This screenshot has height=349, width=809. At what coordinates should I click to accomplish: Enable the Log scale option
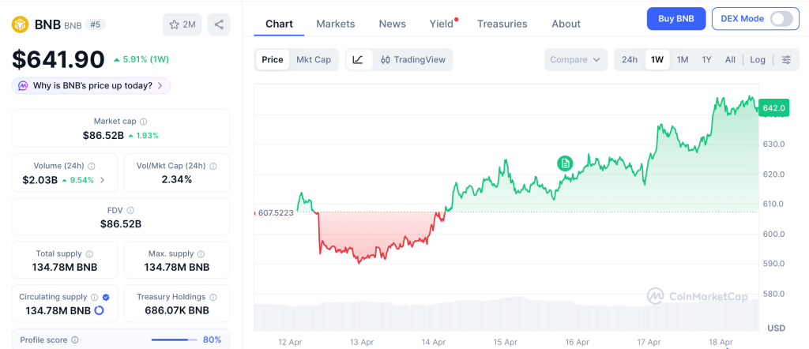(757, 60)
